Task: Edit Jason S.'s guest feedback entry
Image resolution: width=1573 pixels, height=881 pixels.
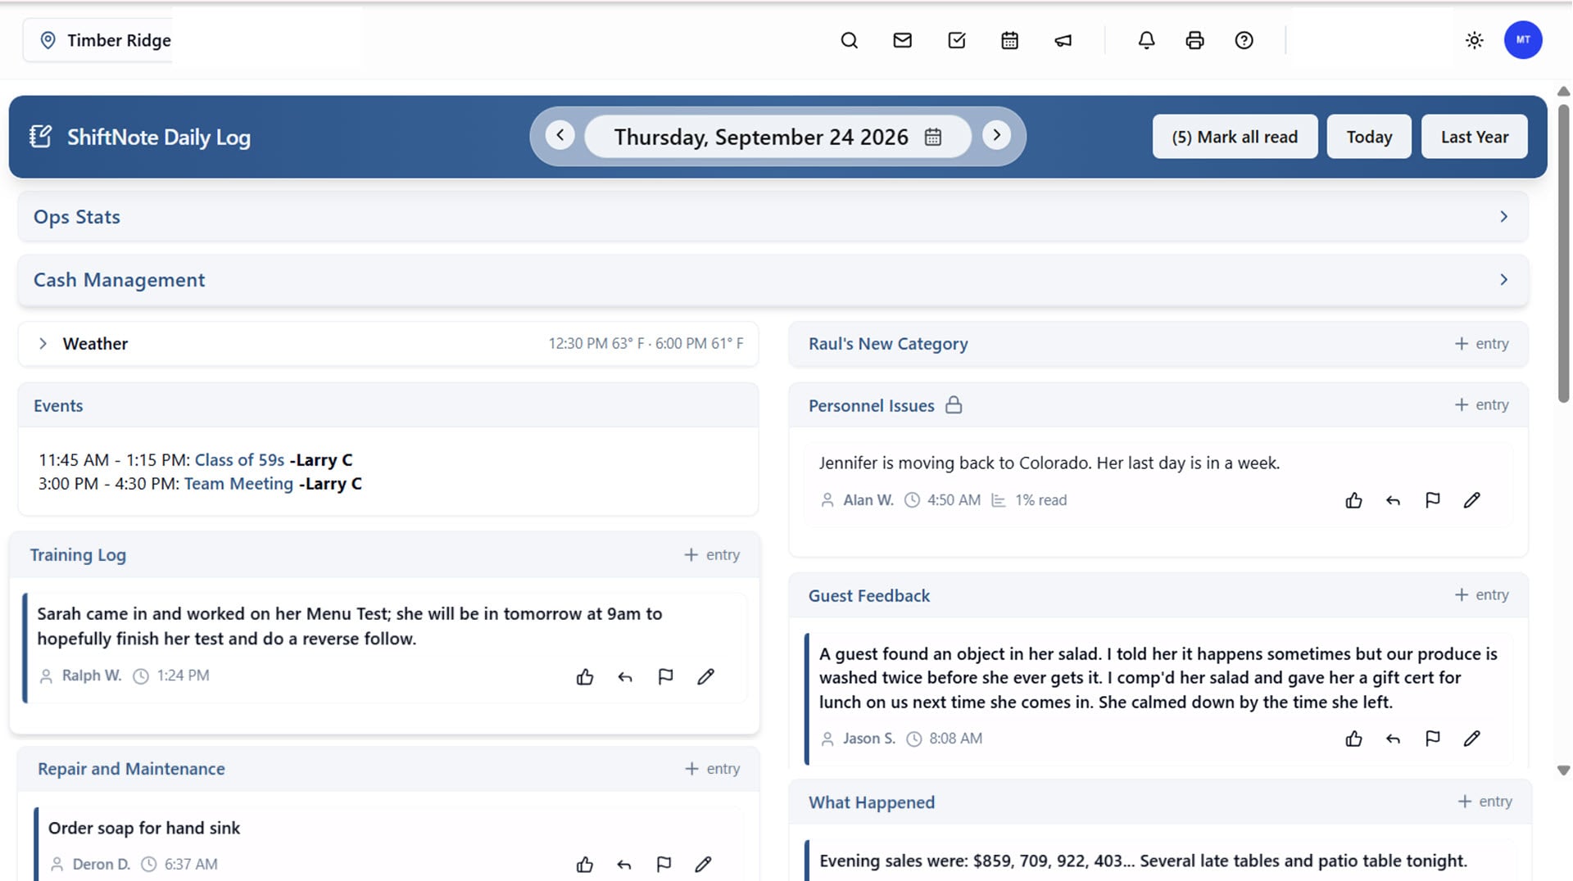Action: (x=1472, y=739)
